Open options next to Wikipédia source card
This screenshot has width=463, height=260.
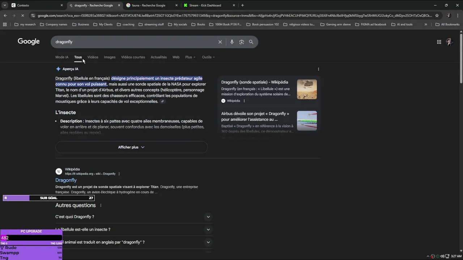pyautogui.click(x=244, y=101)
